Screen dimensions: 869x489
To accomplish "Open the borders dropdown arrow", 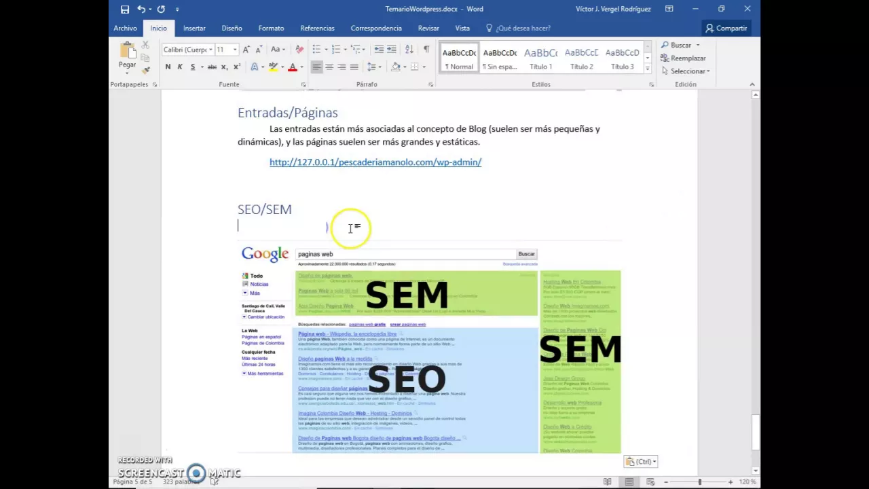I will coord(424,67).
